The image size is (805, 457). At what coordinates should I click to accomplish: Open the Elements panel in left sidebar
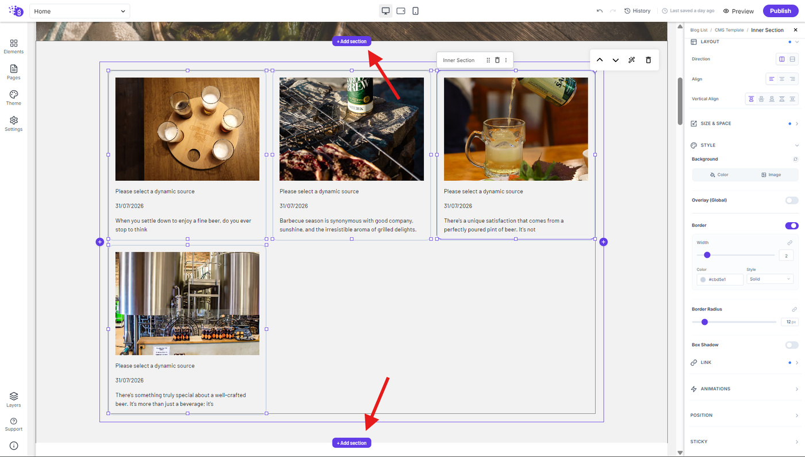pyautogui.click(x=14, y=47)
